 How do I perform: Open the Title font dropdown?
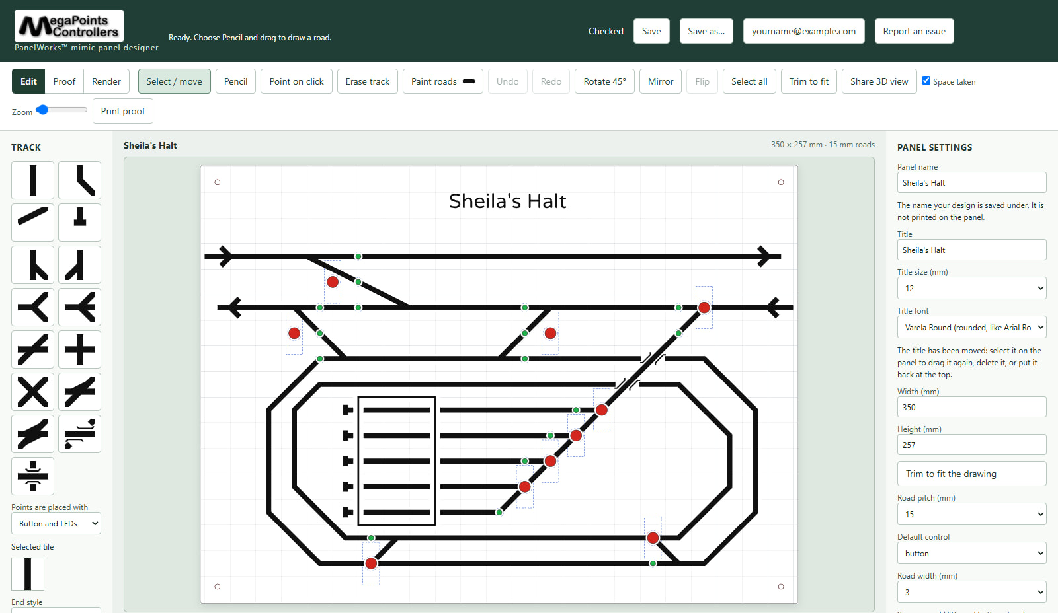tap(971, 327)
